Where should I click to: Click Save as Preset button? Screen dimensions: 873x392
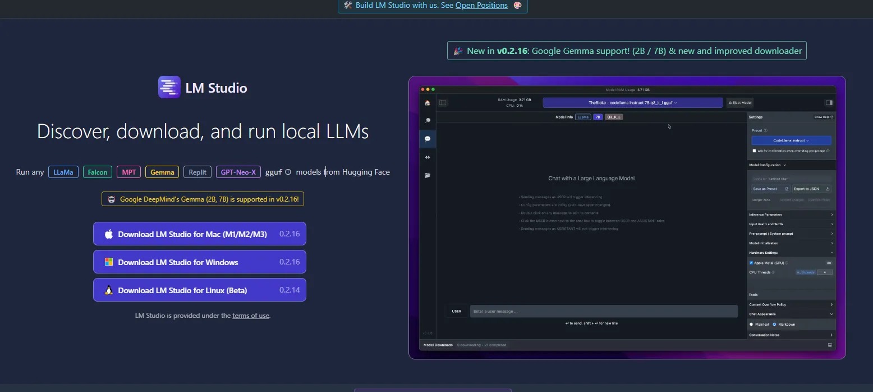(771, 189)
